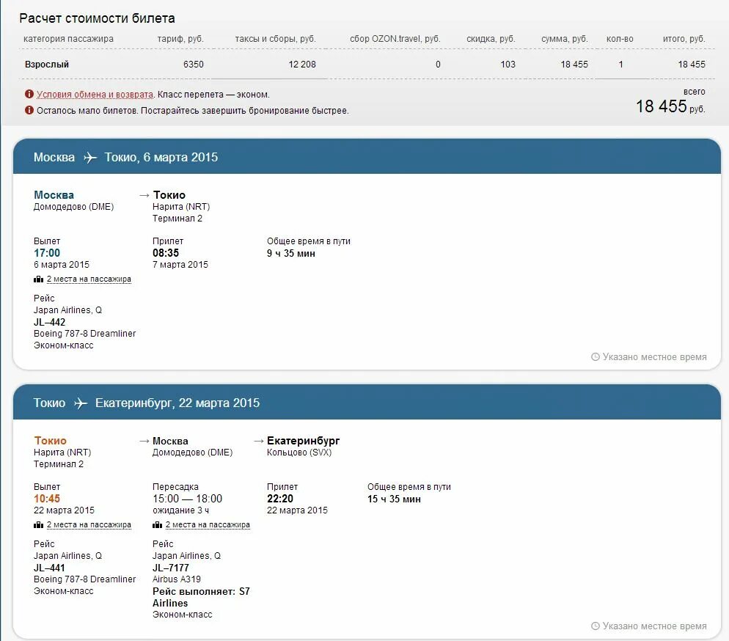
Task: Click luggage icon under 22 марта 2015 departure
Action: click(38, 525)
